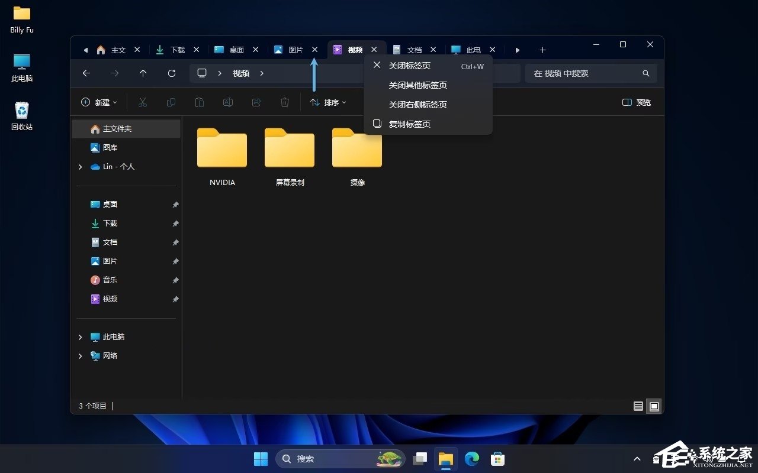Image resolution: width=758 pixels, height=473 pixels.
Task: Switch to the 文档 tab
Action: 413,49
